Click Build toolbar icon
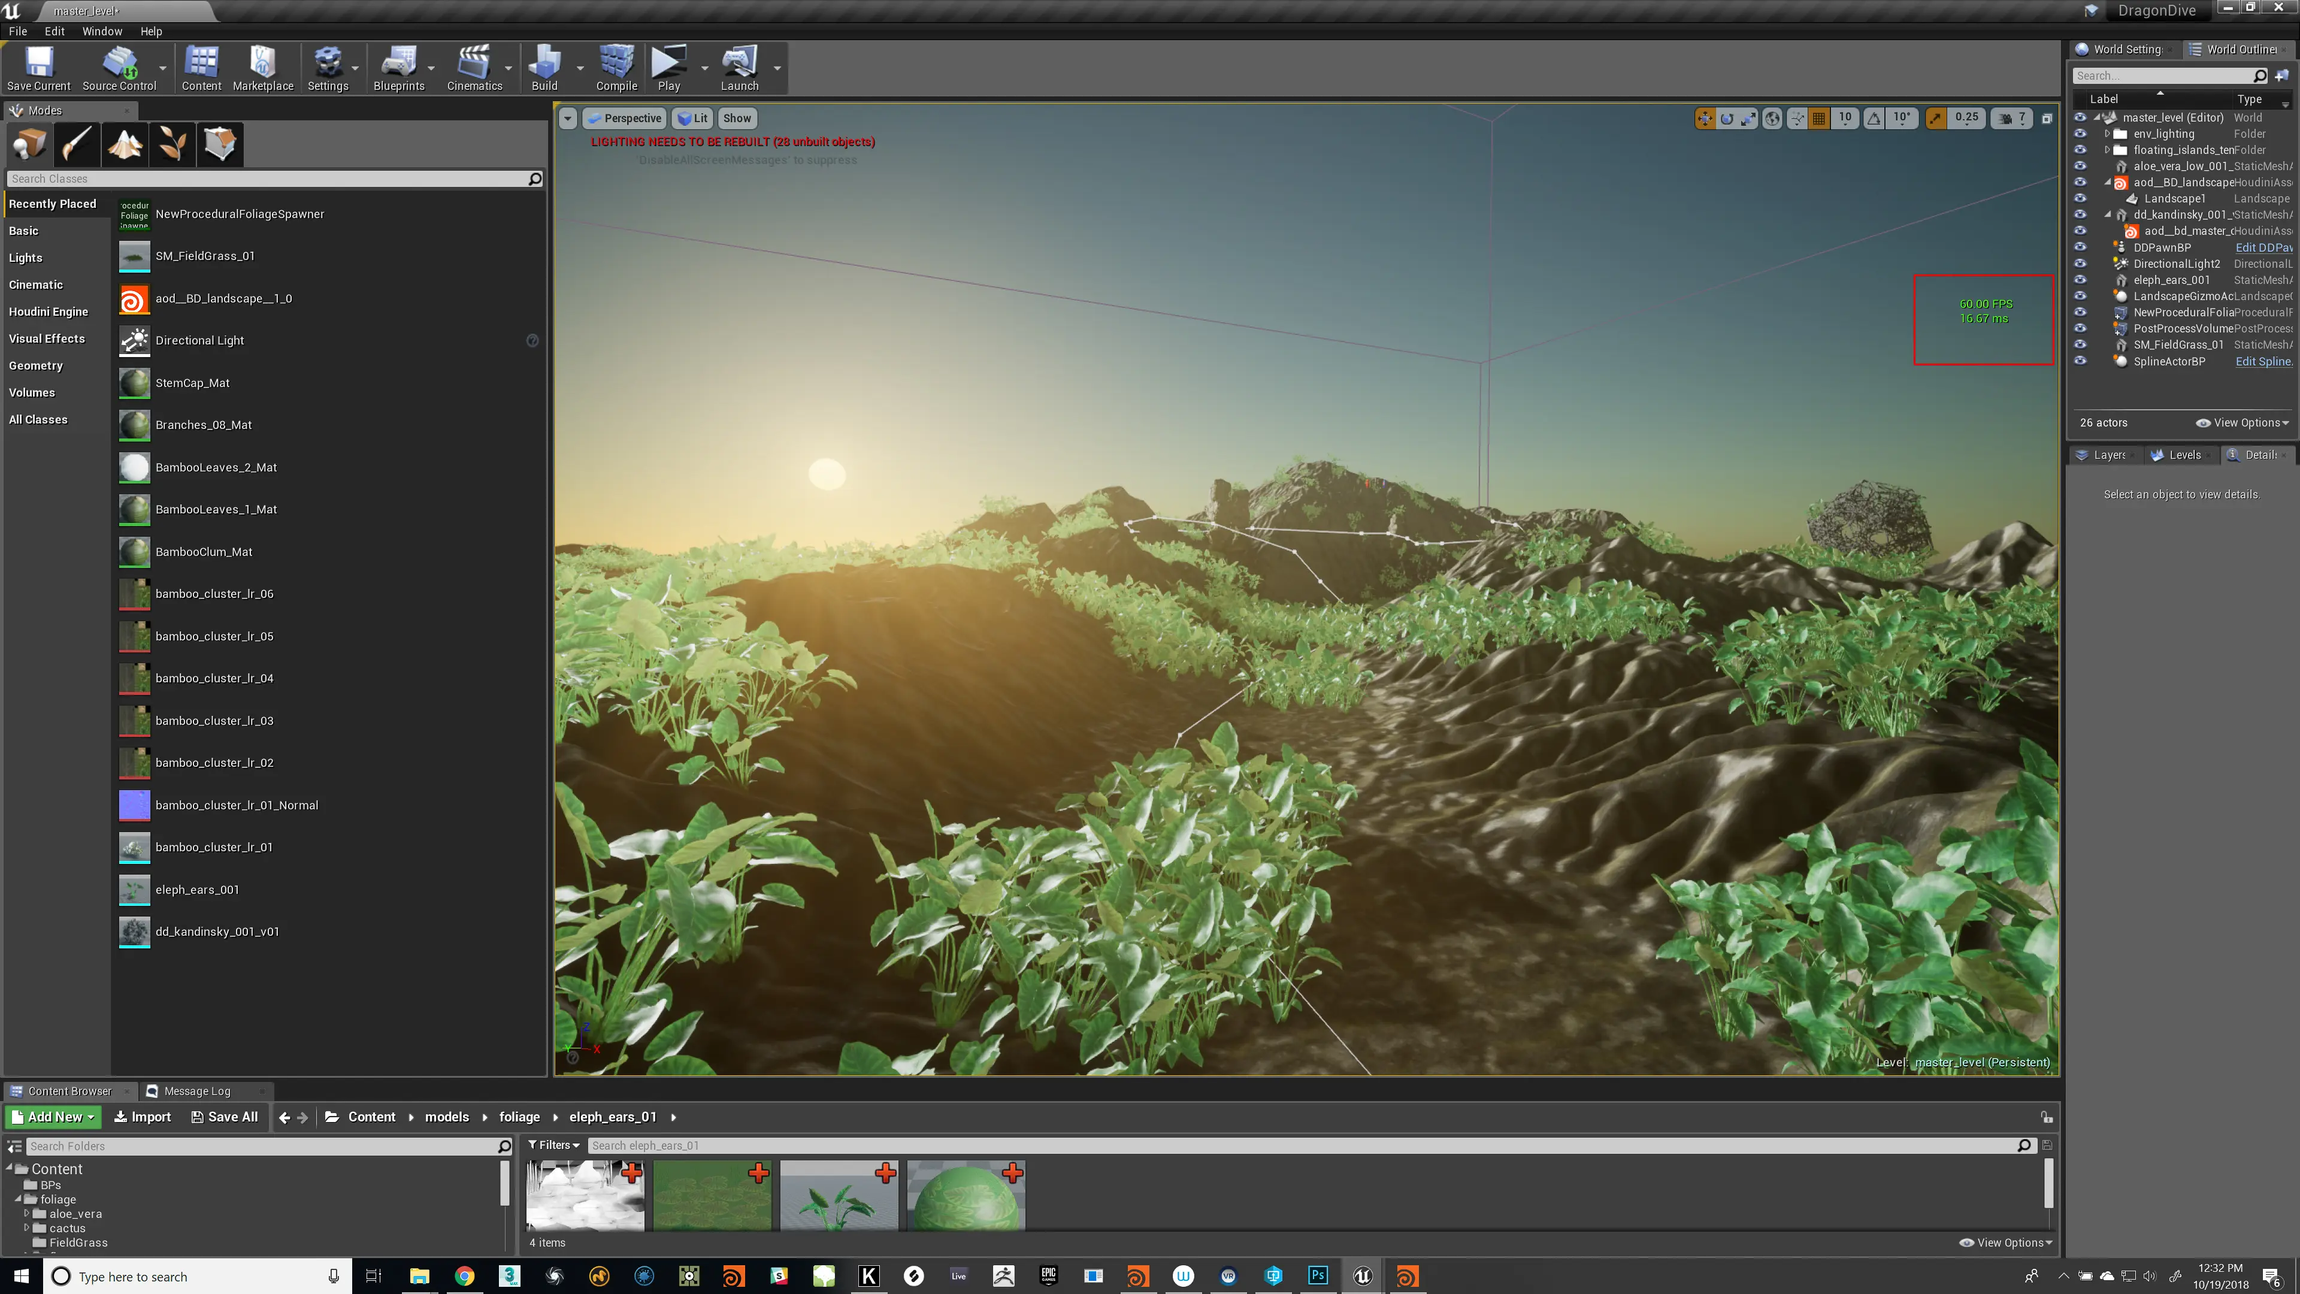Screen dimensions: 2300x1294 (544, 69)
